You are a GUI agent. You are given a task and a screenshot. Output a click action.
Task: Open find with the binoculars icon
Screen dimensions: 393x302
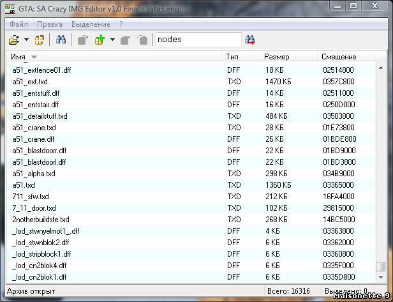(61, 40)
